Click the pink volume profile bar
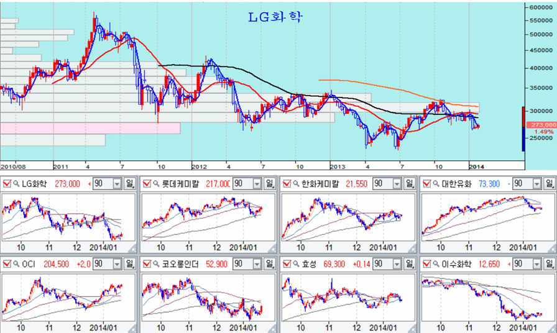This screenshot has width=557, height=333. (x=90, y=128)
